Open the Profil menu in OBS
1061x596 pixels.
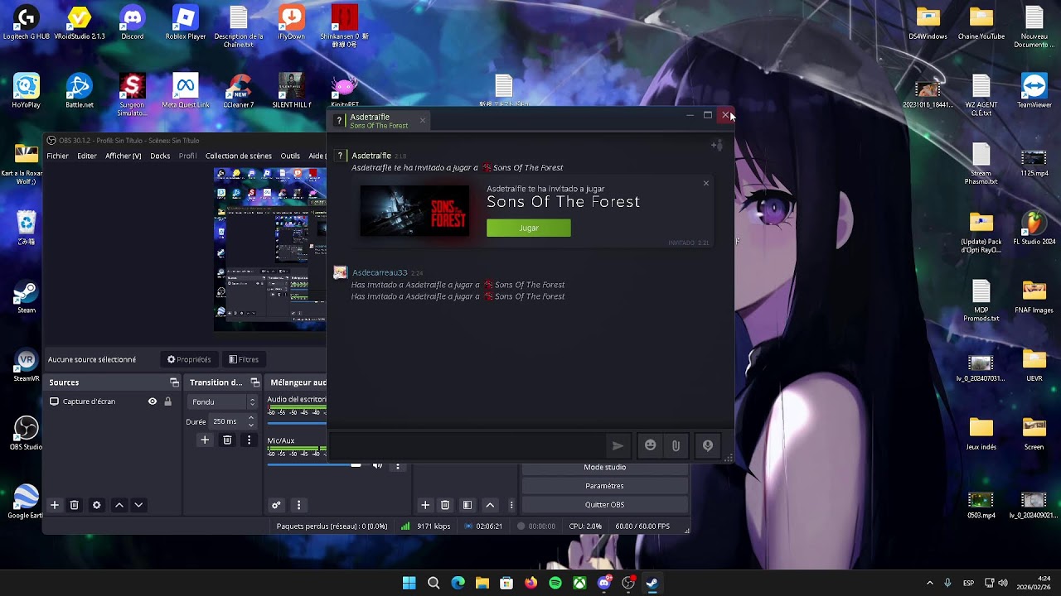click(x=187, y=156)
